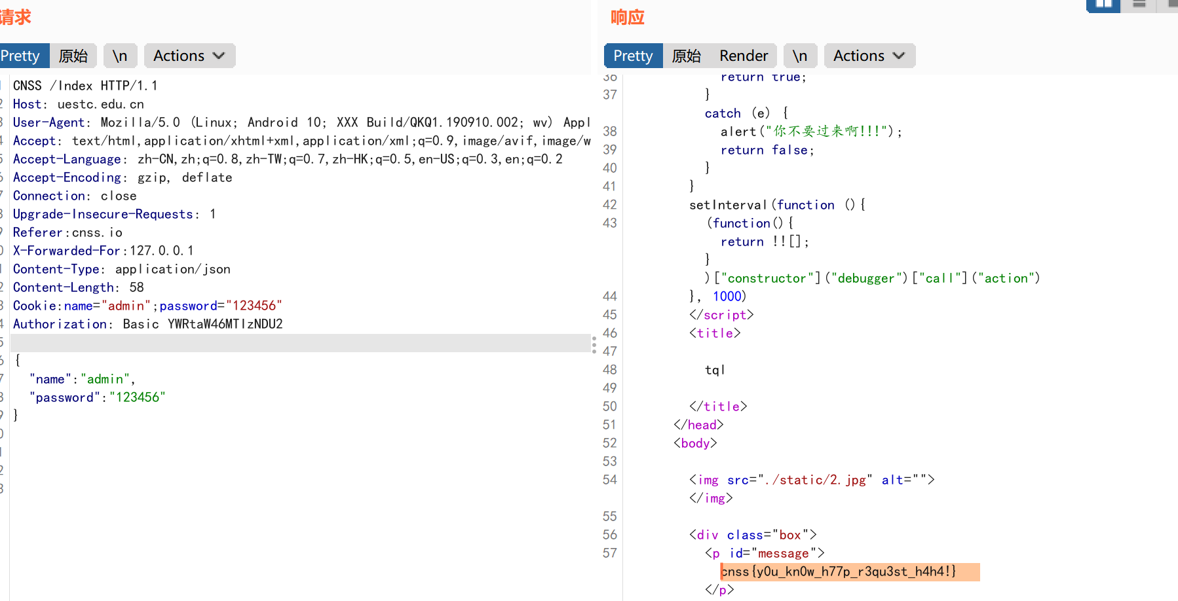Click the "Content-Type: application/json" header

click(x=122, y=269)
